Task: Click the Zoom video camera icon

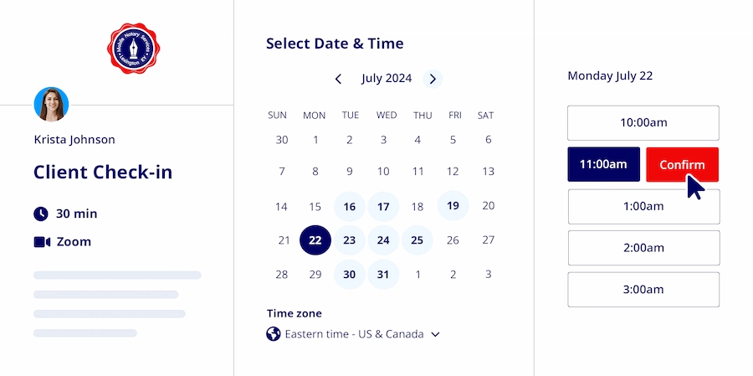Action: pos(42,242)
